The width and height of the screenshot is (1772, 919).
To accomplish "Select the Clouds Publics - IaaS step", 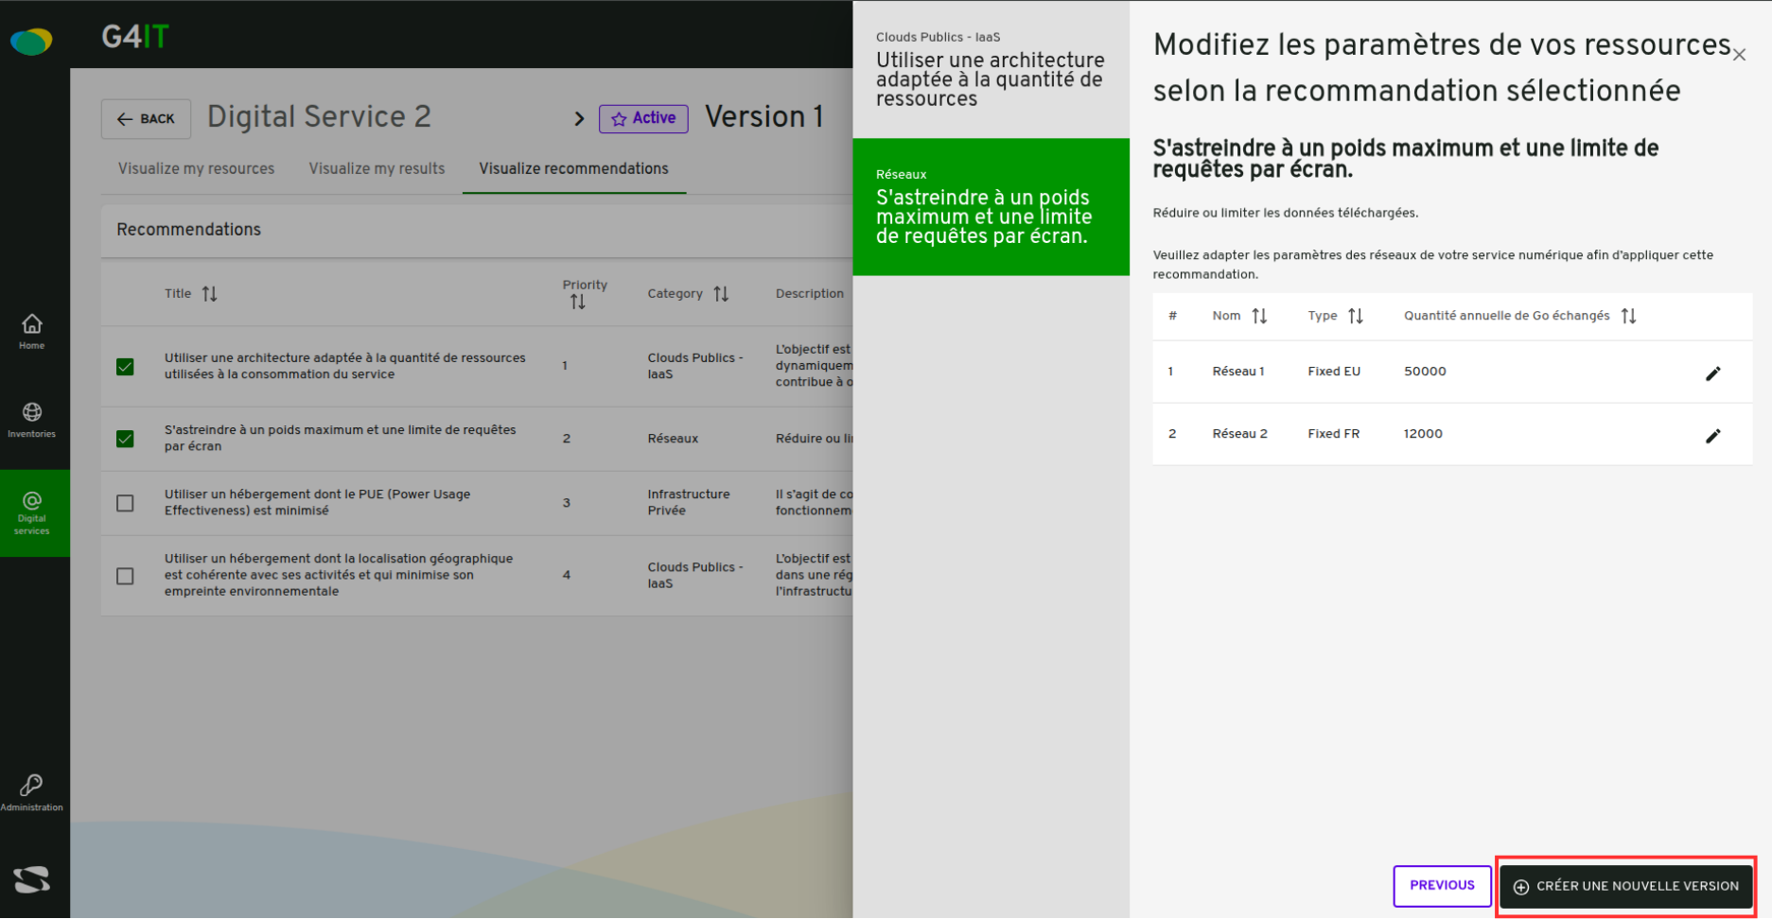I will pos(991,70).
